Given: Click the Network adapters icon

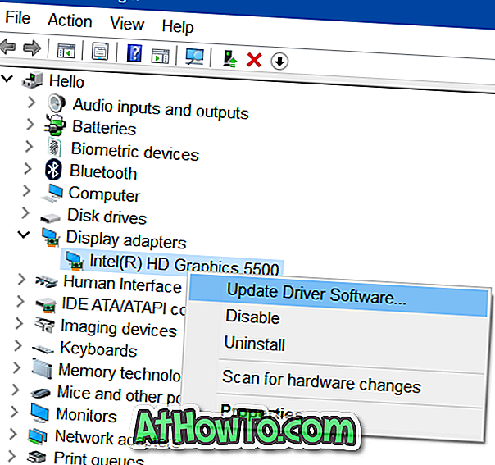Looking at the screenshot, I should 38,436.
